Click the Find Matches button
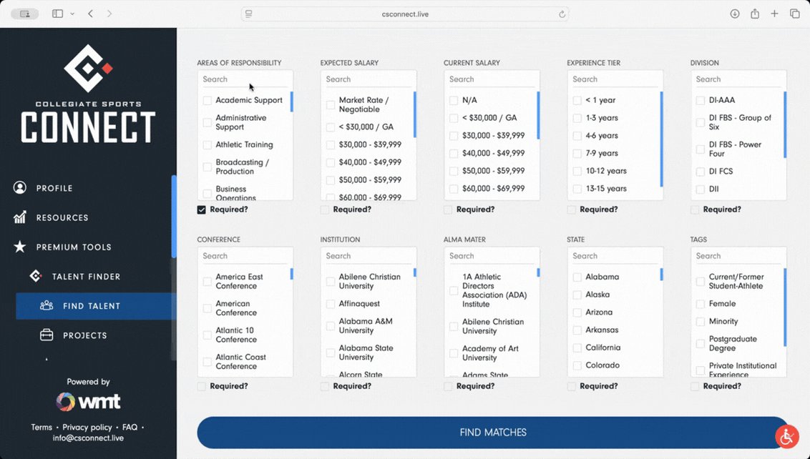 [x=493, y=433]
